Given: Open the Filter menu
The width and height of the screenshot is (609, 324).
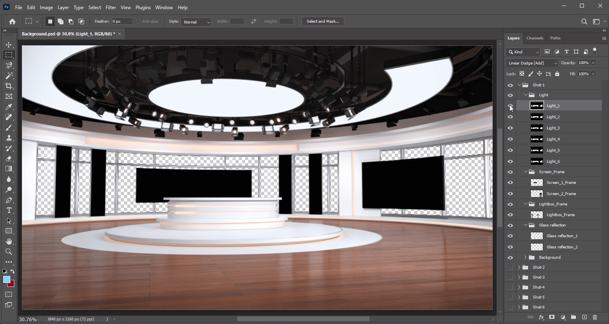Looking at the screenshot, I should click(110, 8).
